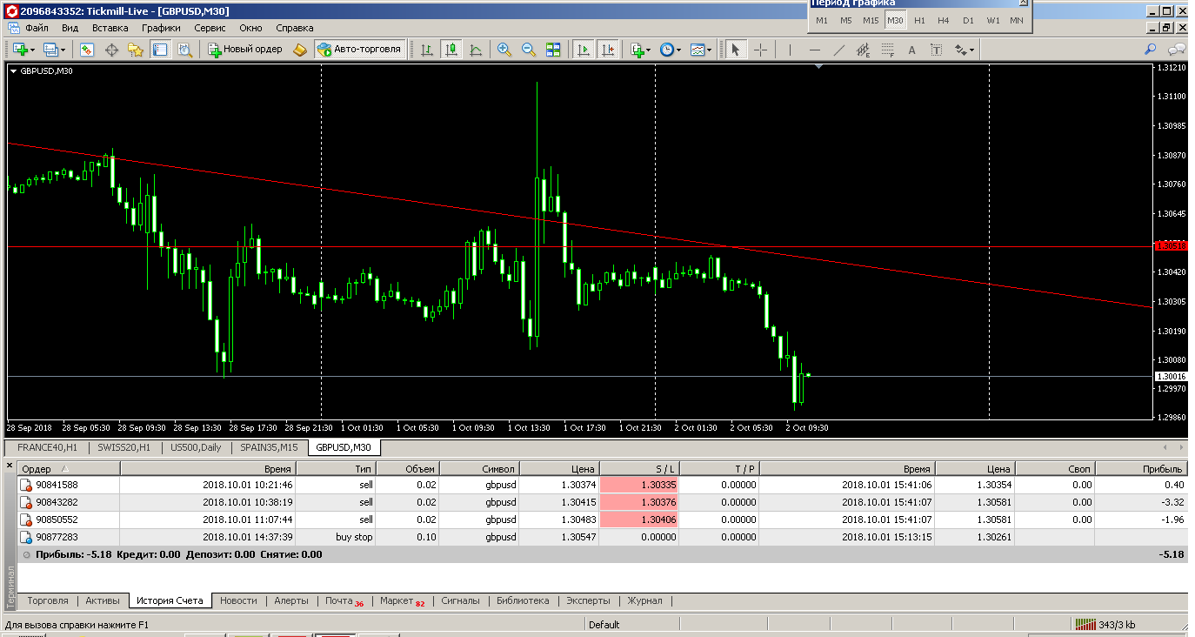Open the Файл menu

(37, 28)
